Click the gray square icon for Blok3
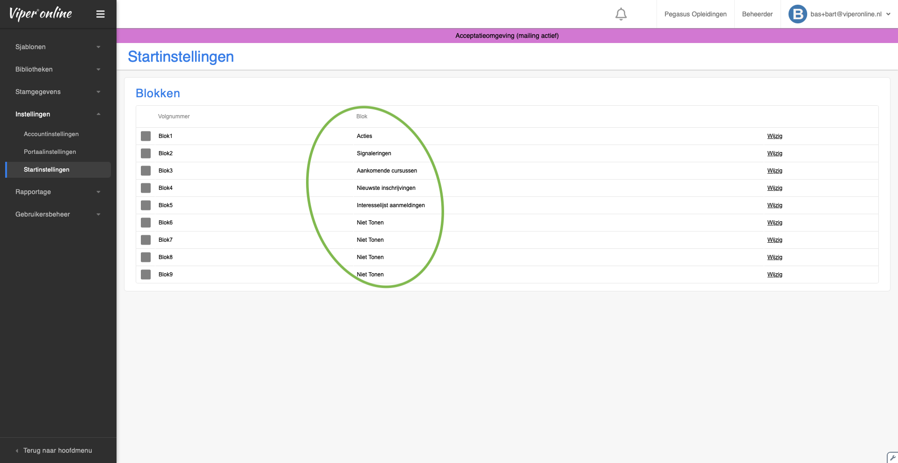This screenshot has height=463, width=898. [146, 171]
